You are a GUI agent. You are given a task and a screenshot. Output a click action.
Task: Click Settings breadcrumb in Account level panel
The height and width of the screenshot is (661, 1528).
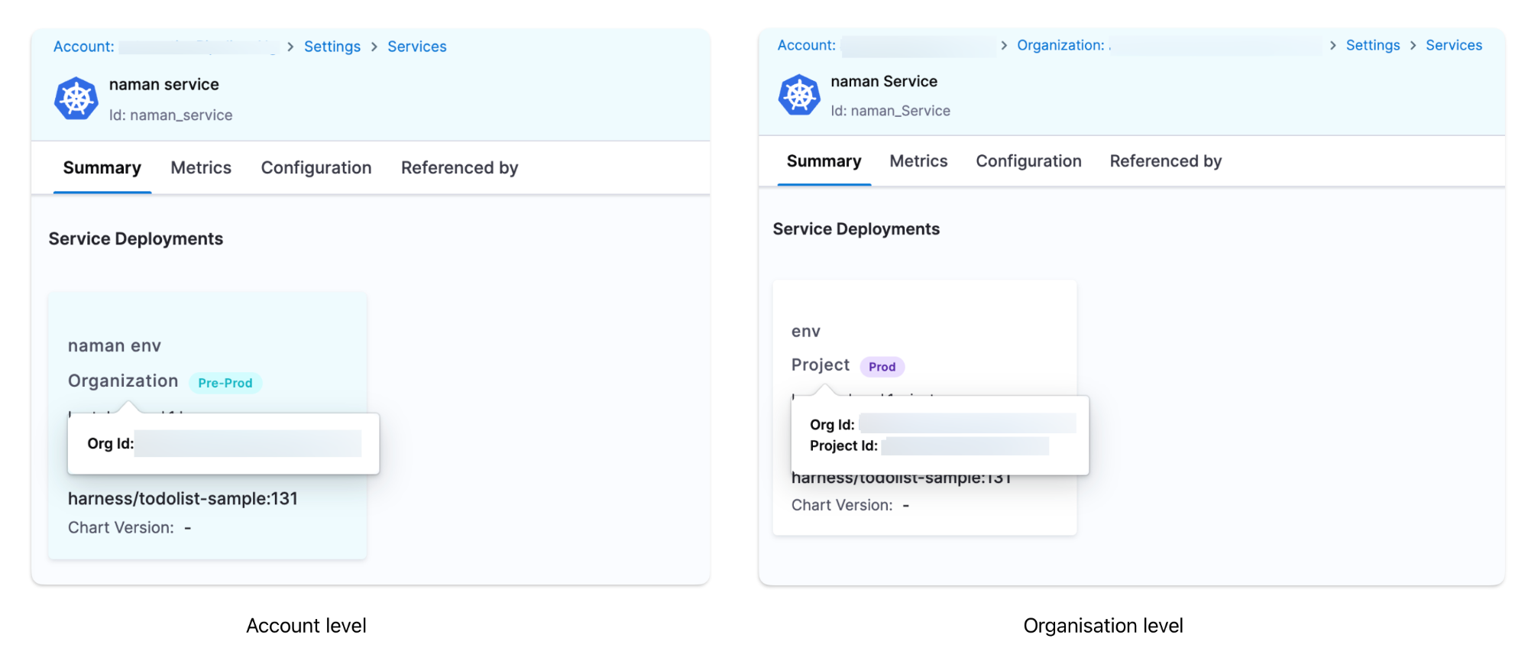332,47
